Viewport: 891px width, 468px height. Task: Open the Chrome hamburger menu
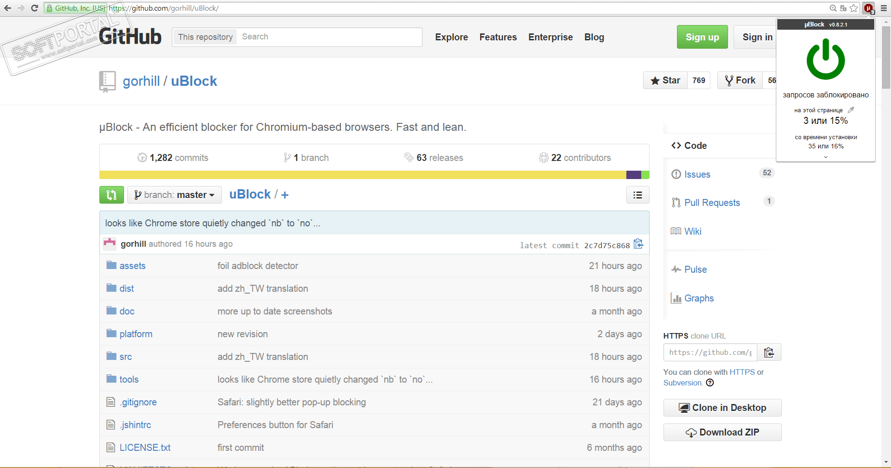pyautogui.click(x=884, y=8)
